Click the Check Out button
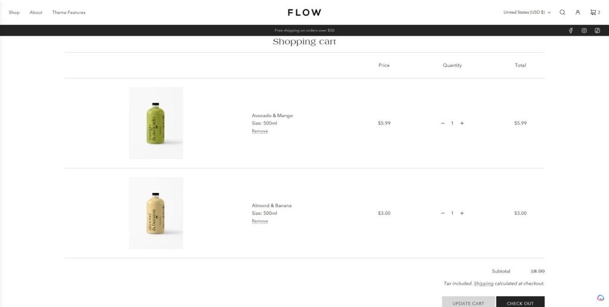 pyautogui.click(x=520, y=302)
